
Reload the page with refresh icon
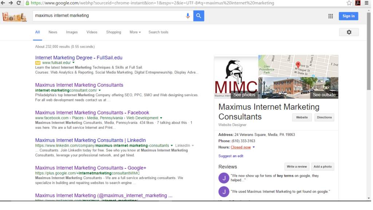tap(19, 3)
